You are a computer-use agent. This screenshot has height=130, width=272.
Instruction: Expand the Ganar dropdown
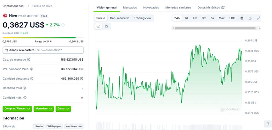[63, 109]
